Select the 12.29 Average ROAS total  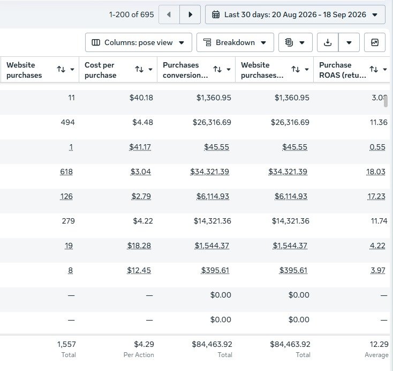379,344
